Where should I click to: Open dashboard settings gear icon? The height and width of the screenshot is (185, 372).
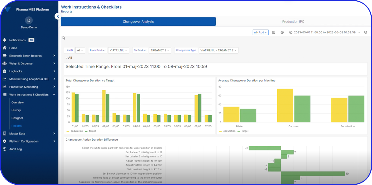282,32
